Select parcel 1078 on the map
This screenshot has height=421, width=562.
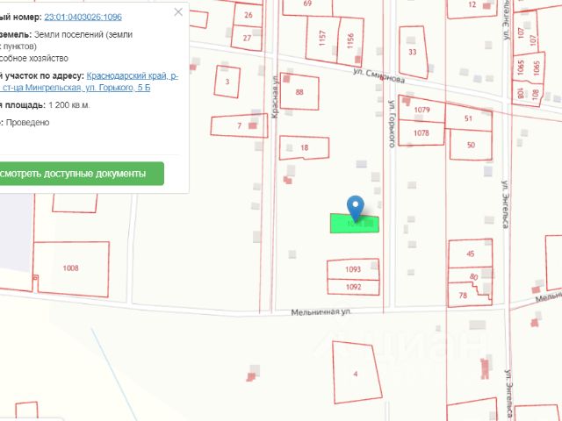pos(421,132)
